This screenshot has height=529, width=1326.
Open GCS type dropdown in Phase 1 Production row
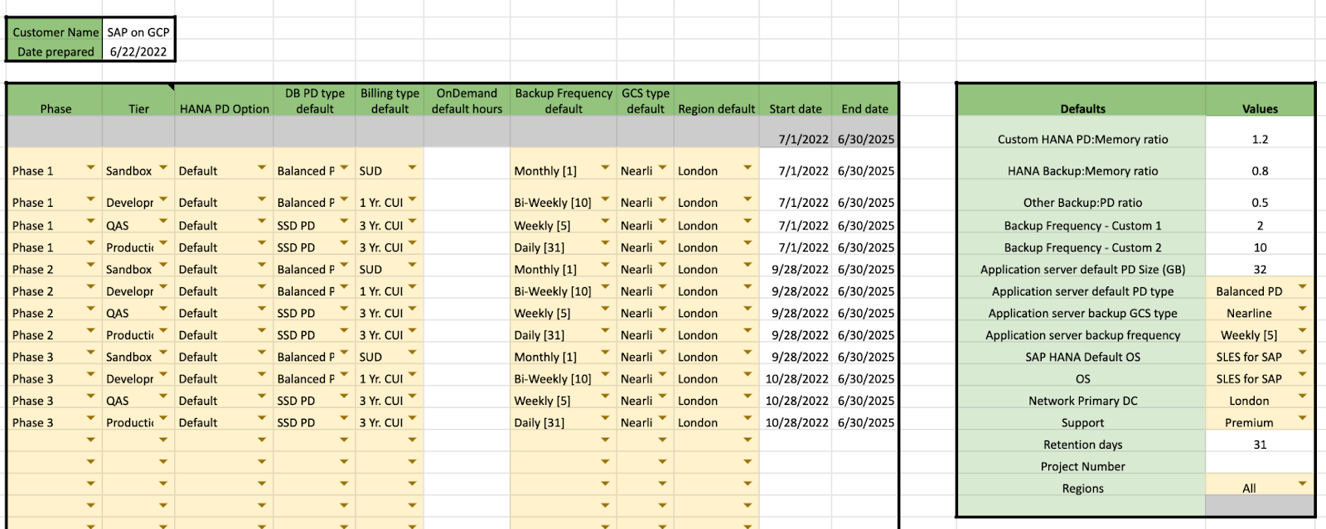662,244
